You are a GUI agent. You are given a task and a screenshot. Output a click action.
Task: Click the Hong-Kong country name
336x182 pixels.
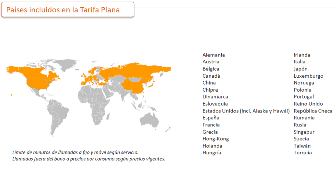coord(215,139)
